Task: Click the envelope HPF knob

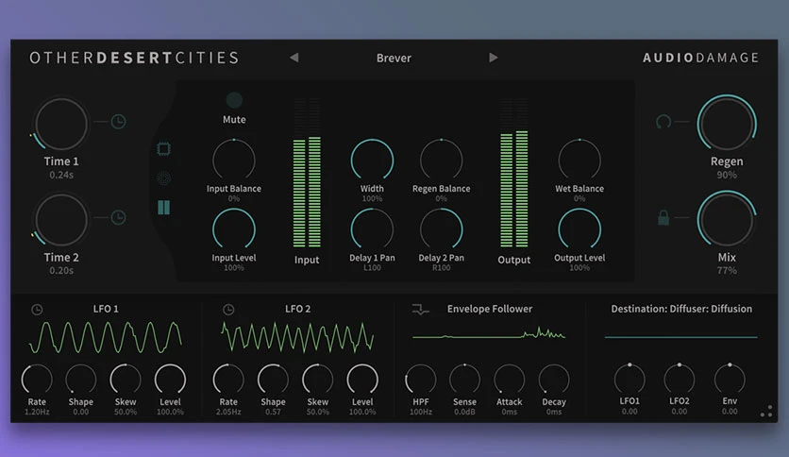Action: tap(421, 379)
